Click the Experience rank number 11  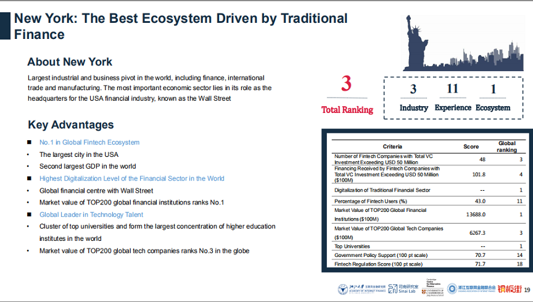452,88
